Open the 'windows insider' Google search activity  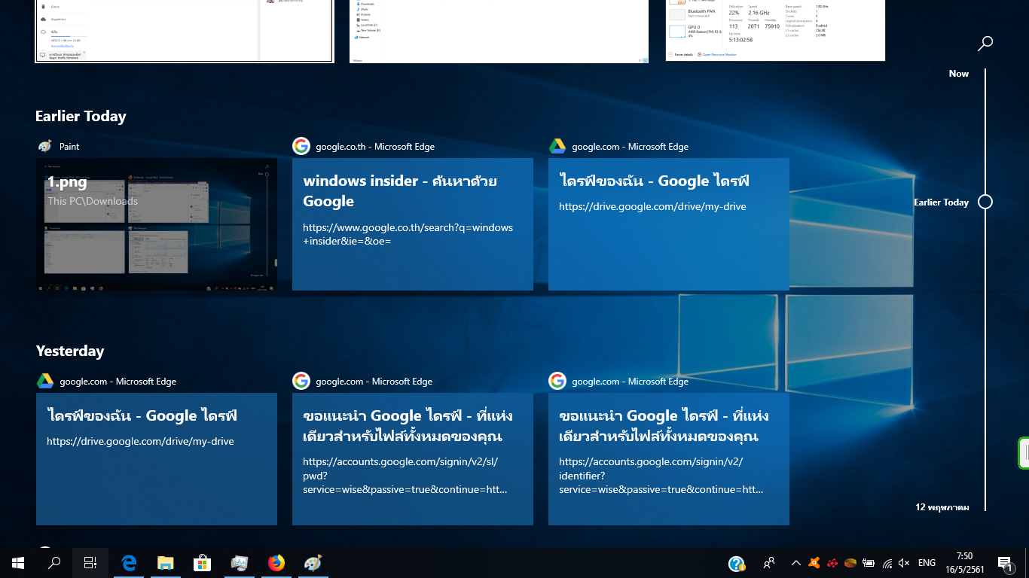pyautogui.click(x=412, y=224)
